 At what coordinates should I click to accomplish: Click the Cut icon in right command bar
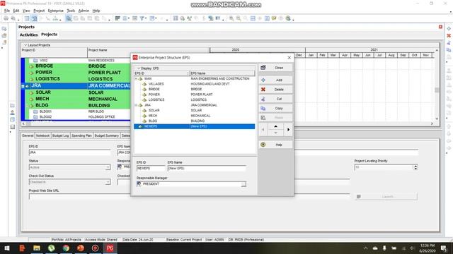tap(449, 43)
